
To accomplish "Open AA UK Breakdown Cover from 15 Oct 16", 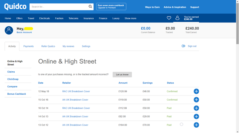I will tap(75, 100).
